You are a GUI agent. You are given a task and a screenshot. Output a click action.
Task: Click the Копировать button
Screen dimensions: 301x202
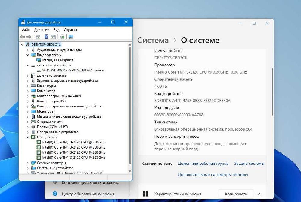(x=236, y=194)
